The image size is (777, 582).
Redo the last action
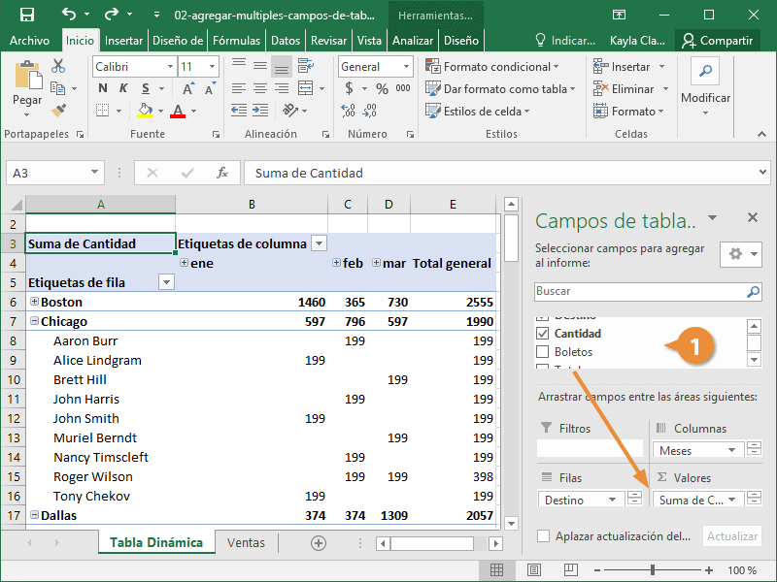coord(112,15)
